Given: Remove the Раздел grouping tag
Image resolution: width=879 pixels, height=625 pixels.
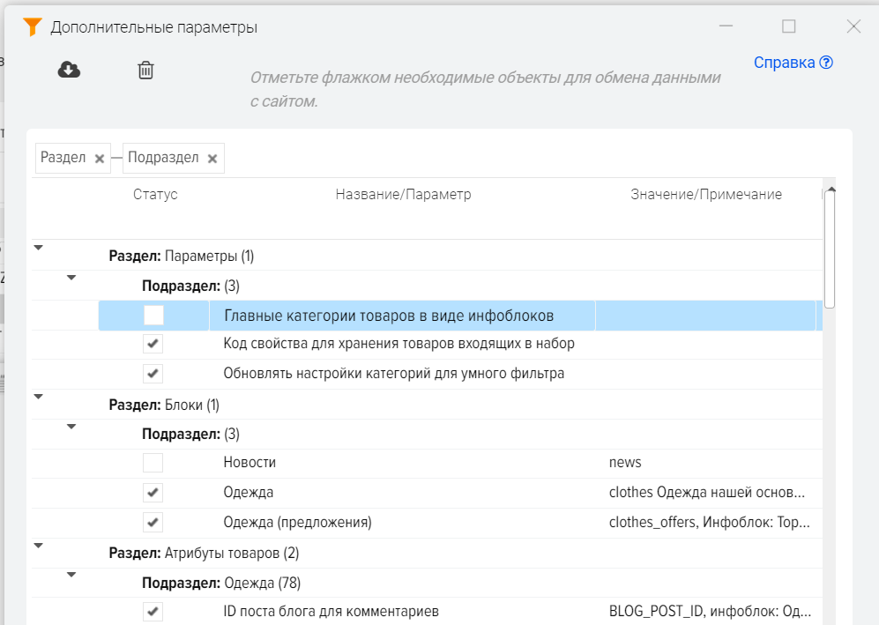Looking at the screenshot, I should click(100, 159).
